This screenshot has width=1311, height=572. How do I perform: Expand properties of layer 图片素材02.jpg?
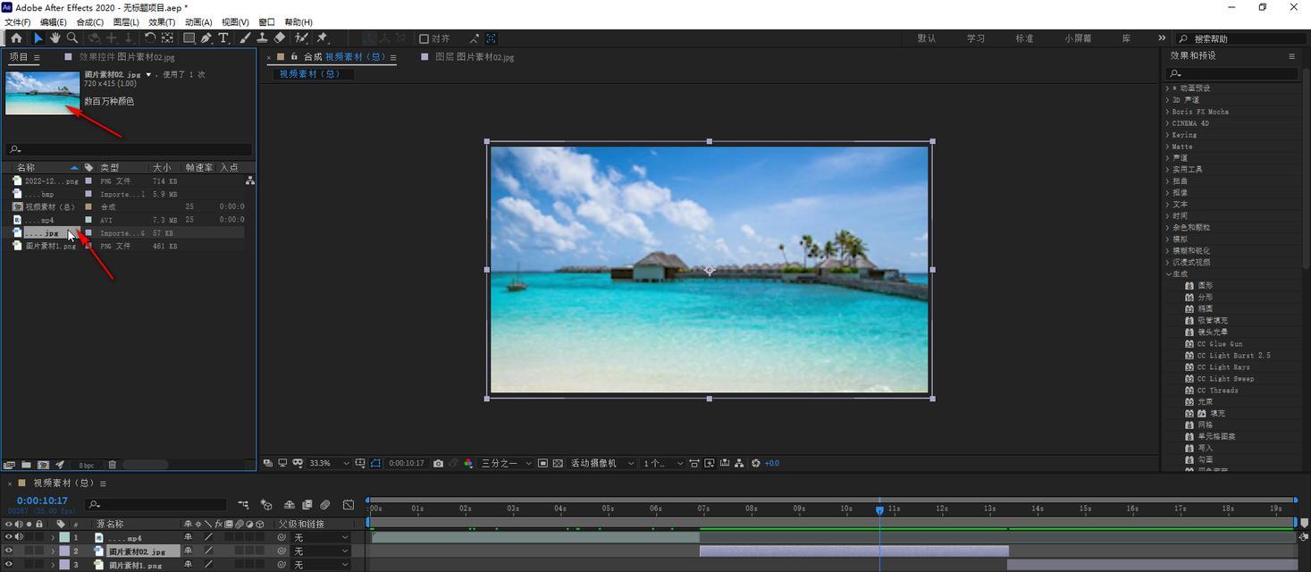(53, 551)
